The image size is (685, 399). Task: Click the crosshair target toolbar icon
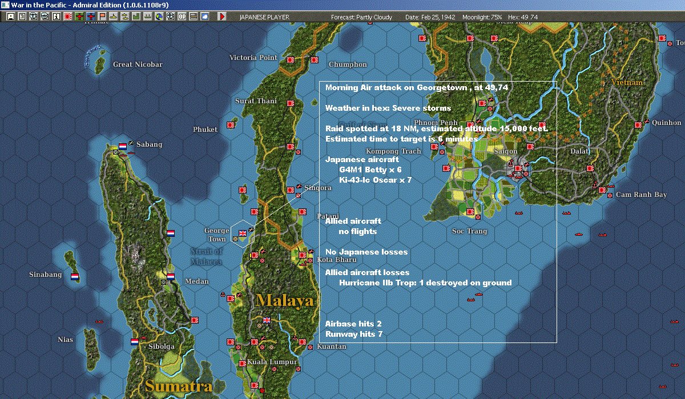tap(170, 17)
